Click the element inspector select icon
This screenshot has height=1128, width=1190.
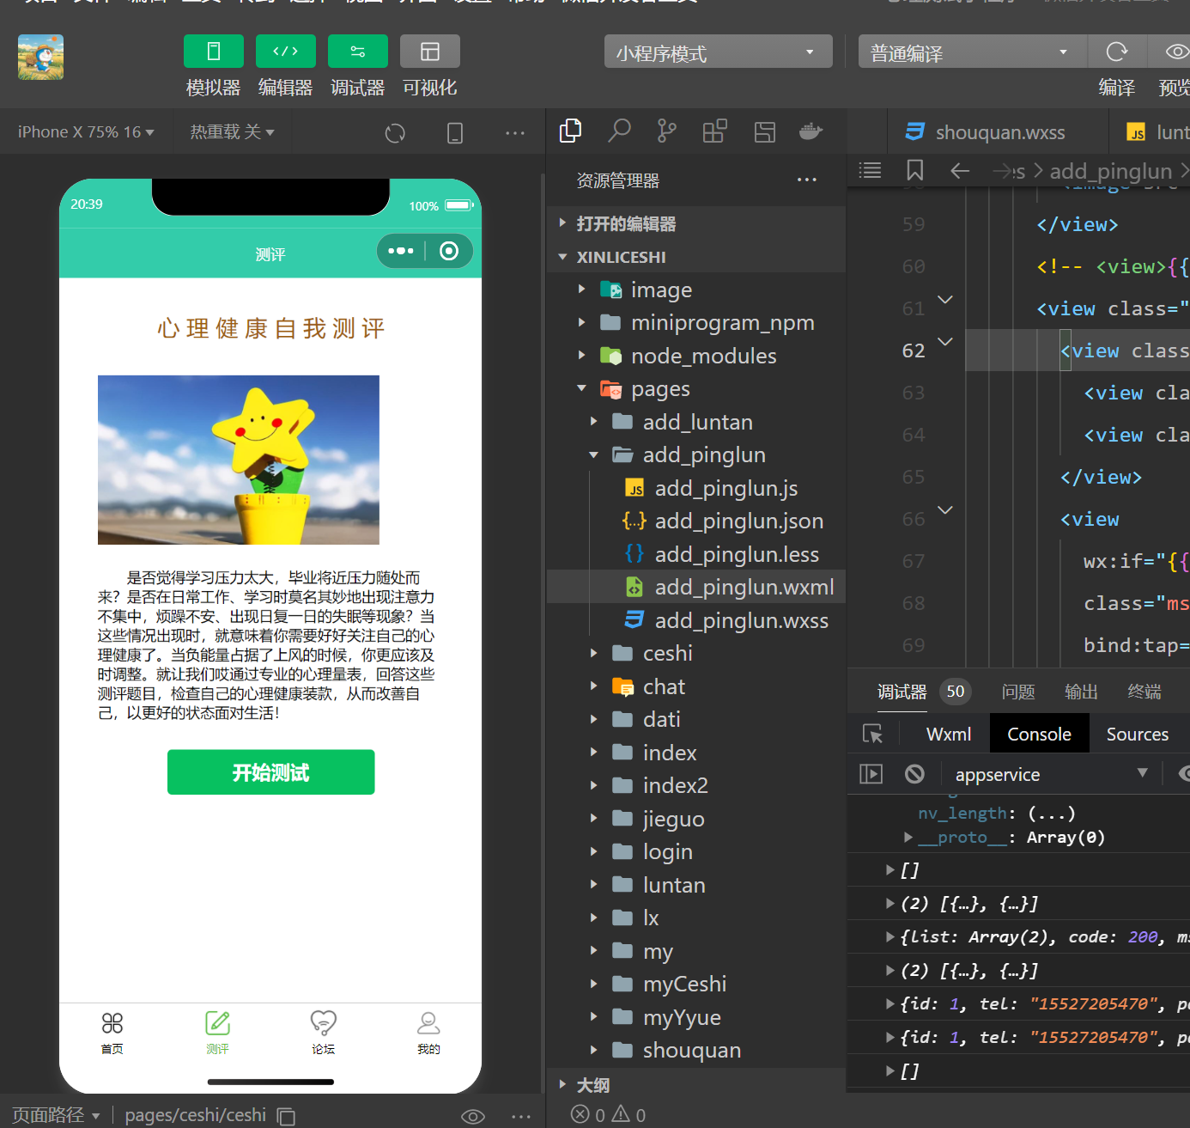[x=872, y=734]
